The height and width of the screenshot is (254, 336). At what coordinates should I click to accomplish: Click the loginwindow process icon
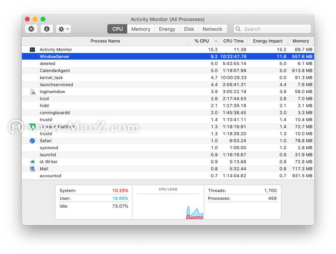point(32,92)
